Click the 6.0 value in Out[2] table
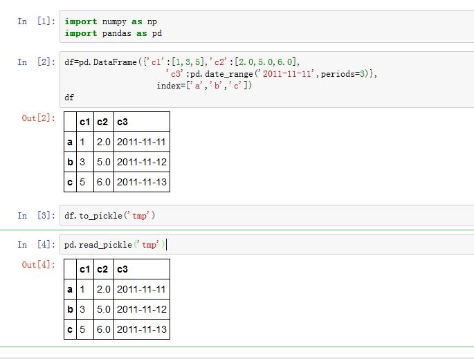Image resolution: width=474 pixels, height=359 pixels. (x=103, y=183)
